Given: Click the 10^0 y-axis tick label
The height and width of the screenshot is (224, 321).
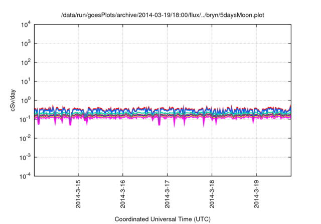Looking at the screenshot, I should click(x=25, y=100).
